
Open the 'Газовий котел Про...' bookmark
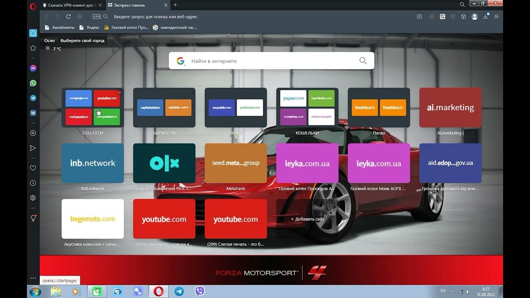pos(126,27)
